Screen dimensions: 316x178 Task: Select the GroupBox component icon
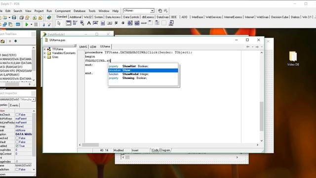[150, 23]
